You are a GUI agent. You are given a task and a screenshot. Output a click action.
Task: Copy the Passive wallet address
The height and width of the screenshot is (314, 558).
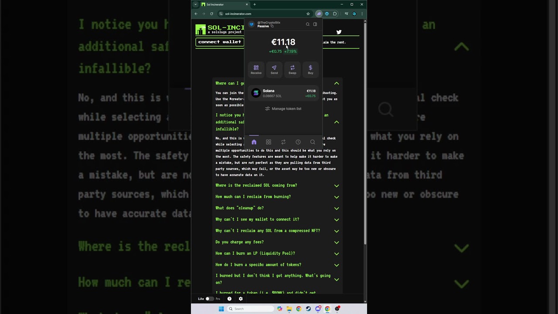[x=272, y=26]
